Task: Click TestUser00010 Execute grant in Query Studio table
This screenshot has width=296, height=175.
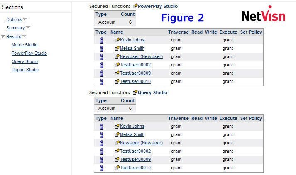Action: pyautogui.click(x=228, y=168)
